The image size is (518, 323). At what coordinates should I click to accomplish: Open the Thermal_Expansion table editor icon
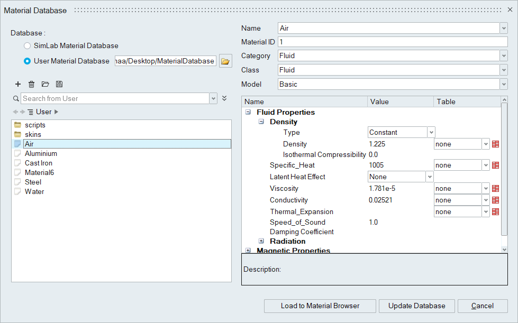point(496,212)
